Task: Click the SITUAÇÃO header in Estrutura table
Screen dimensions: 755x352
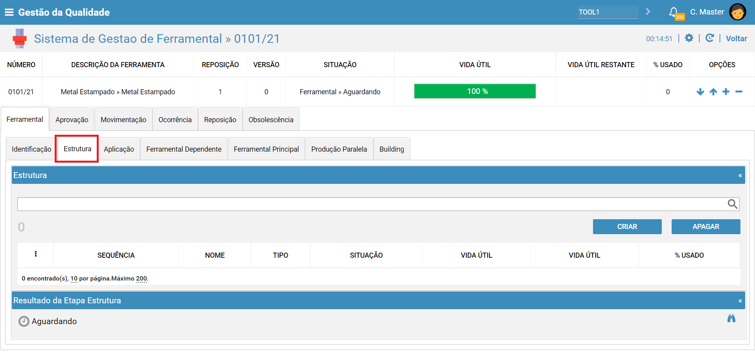Action: [366, 255]
